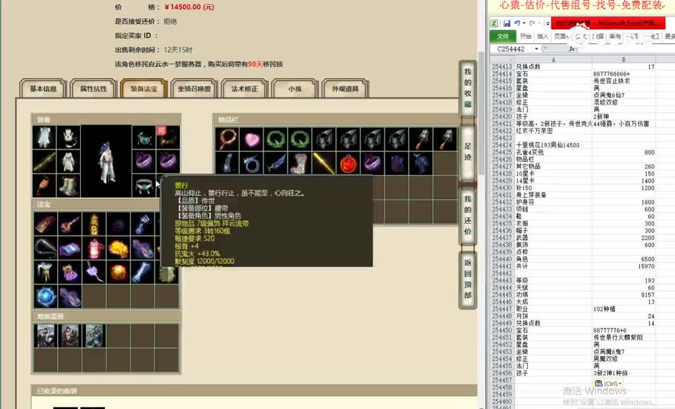This screenshot has height=409, width=675.
Task: Select the yellow-green weapon equipment slot
Action: pyautogui.click(x=45, y=161)
